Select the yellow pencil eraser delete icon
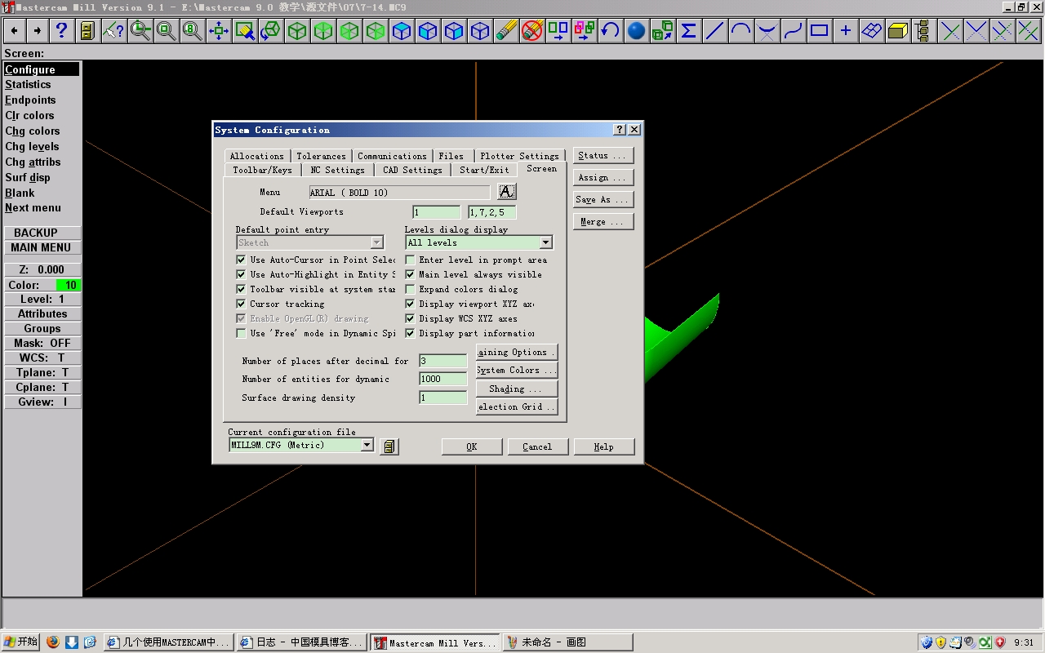 (506, 31)
